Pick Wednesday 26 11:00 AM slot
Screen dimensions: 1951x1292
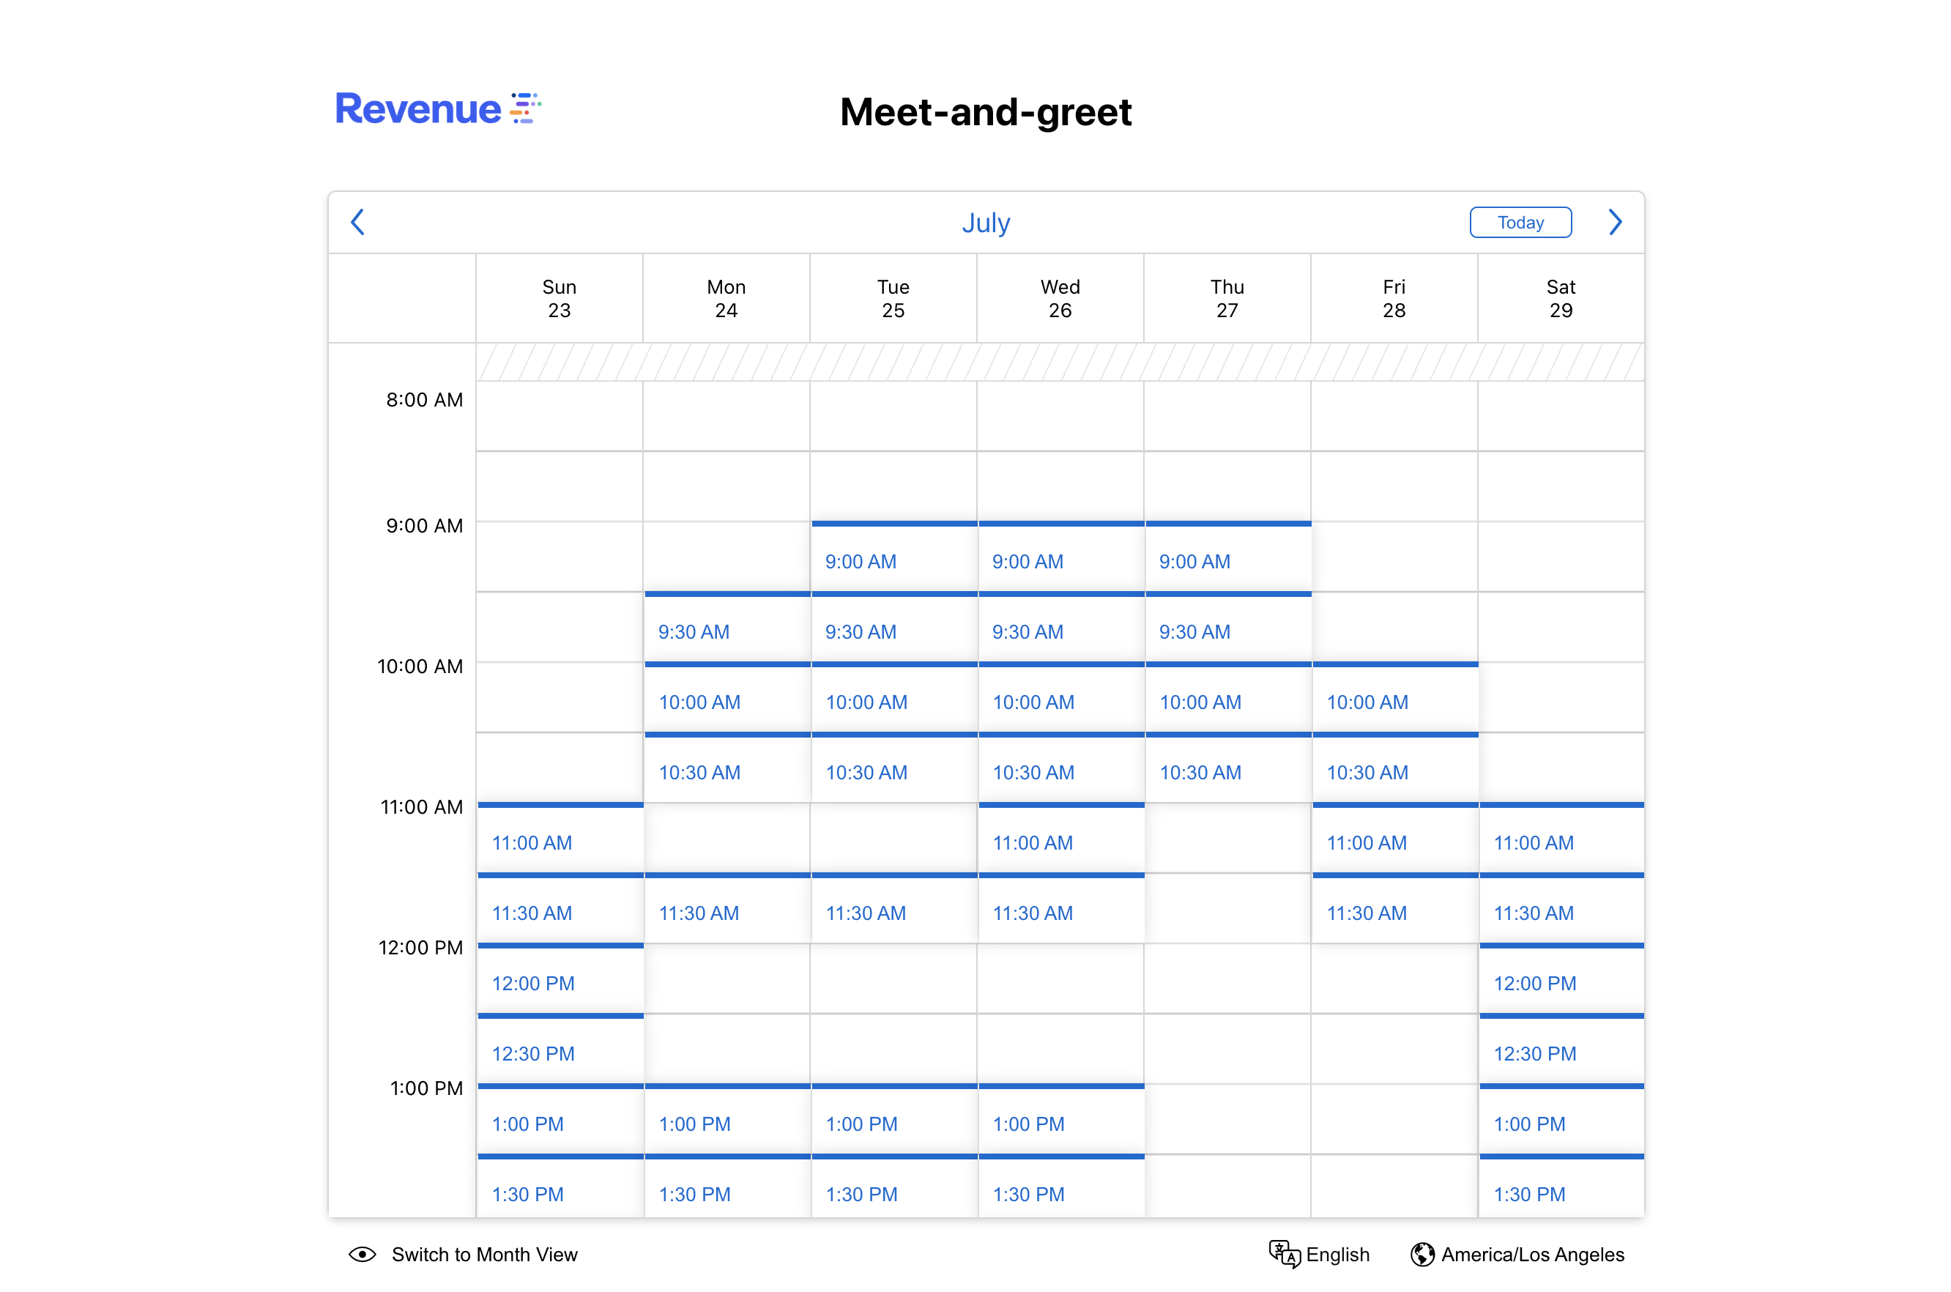point(1060,842)
